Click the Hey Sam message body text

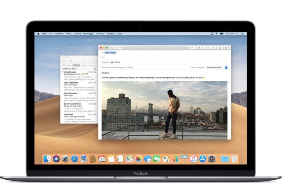(105, 73)
